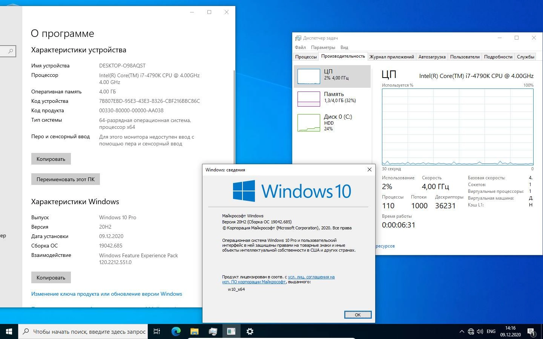This screenshot has width=543, height=339.
Task: Click OK in Windows сведения dialog
Action: click(357, 315)
